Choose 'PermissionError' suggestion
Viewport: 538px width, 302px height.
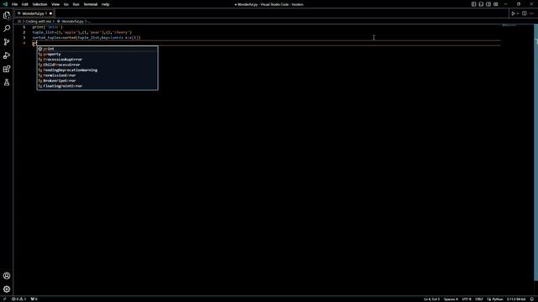tap(98, 75)
